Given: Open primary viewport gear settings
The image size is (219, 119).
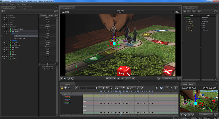Looking at the screenshot, I should point(178,79).
